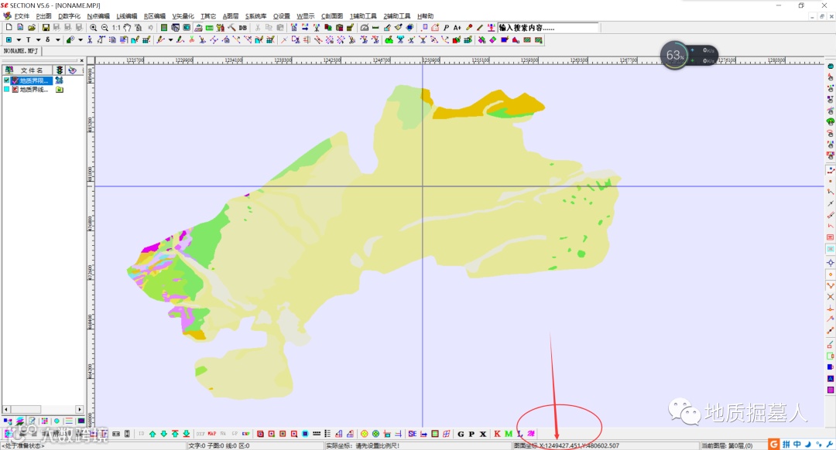Screen dimensions: 836x450
Task: Switch to the NONAME.MPJ document tab
Action: click(22, 51)
